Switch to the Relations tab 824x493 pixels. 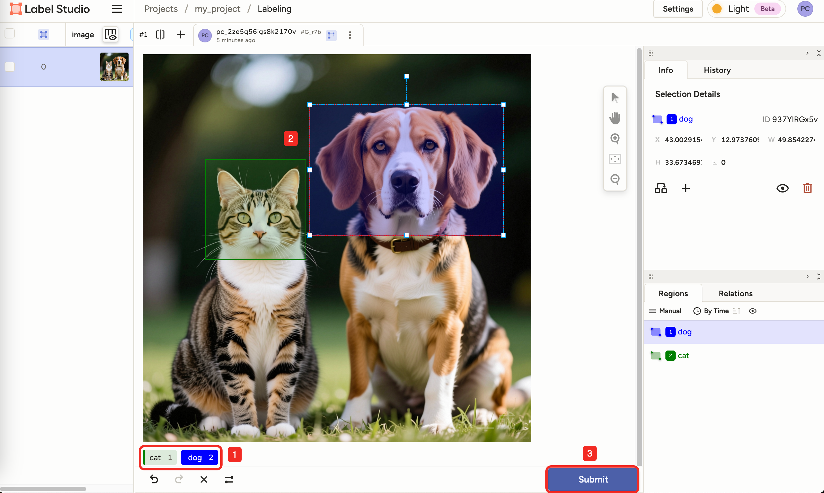pos(735,293)
